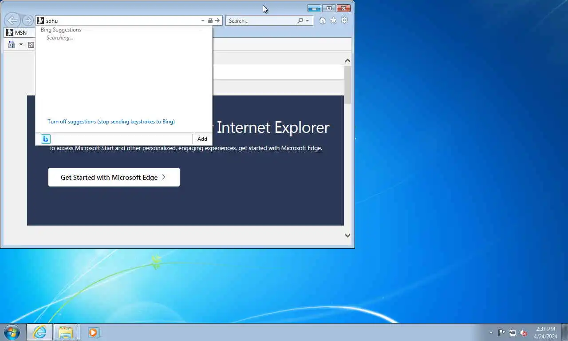Screen dimensions: 568x341
Task: Open the Home button dropdown arrow in command bar
Action: (x=20, y=44)
